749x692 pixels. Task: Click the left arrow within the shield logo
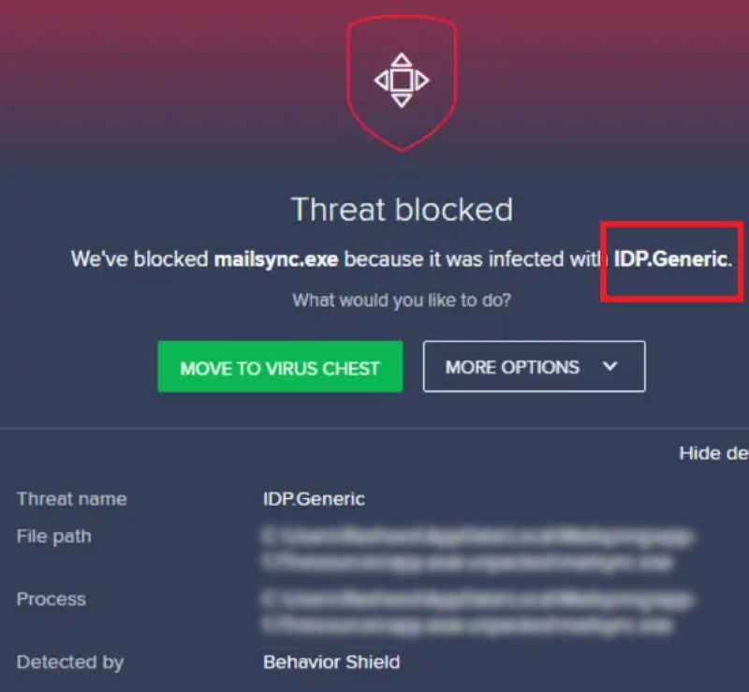pos(383,81)
